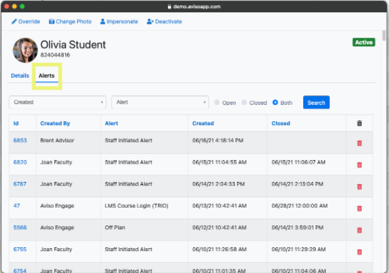Select the Open radio button

click(x=217, y=103)
